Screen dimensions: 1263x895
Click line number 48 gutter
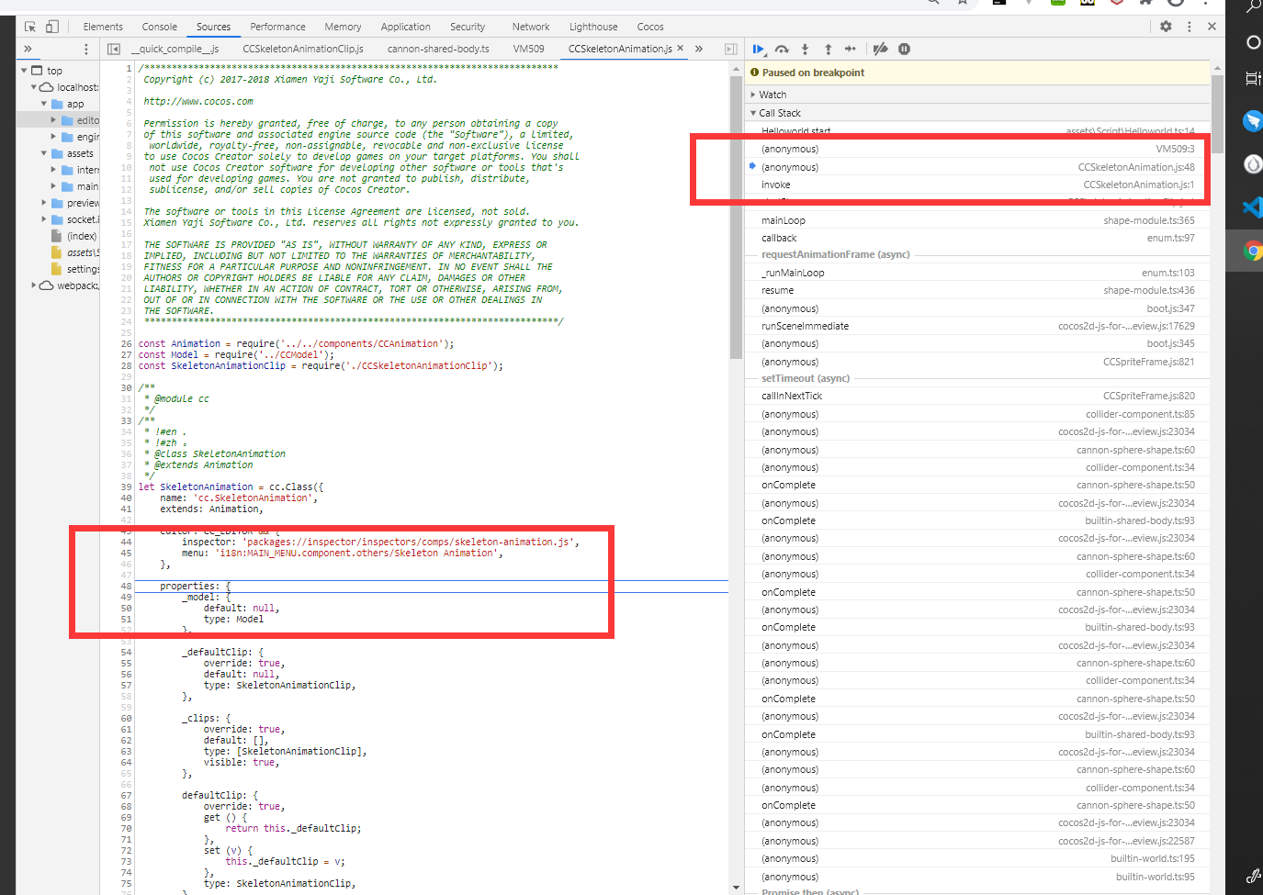[x=126, y=586]
